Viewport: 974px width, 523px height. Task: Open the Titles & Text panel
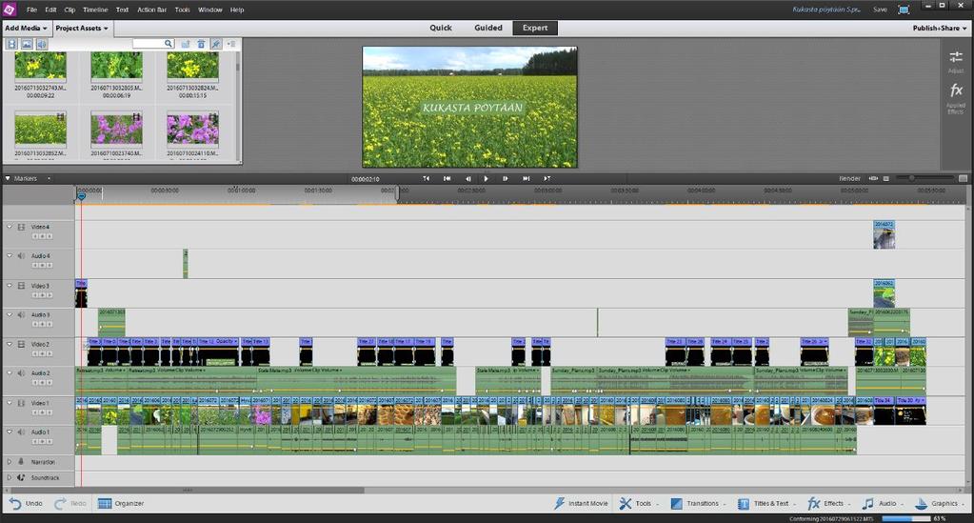pos(765,503)
